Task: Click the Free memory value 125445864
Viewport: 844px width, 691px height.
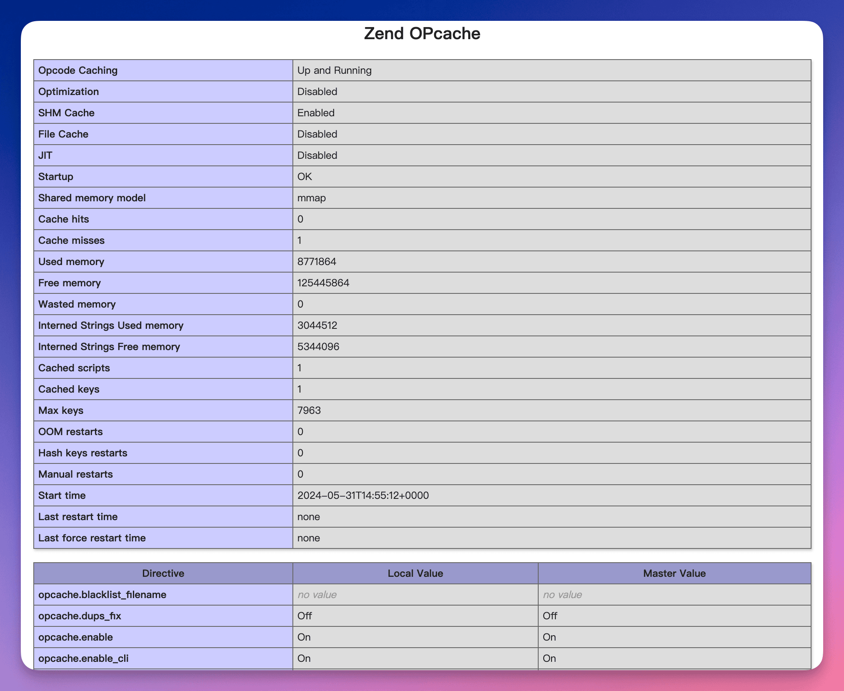Action: (323, 283)
